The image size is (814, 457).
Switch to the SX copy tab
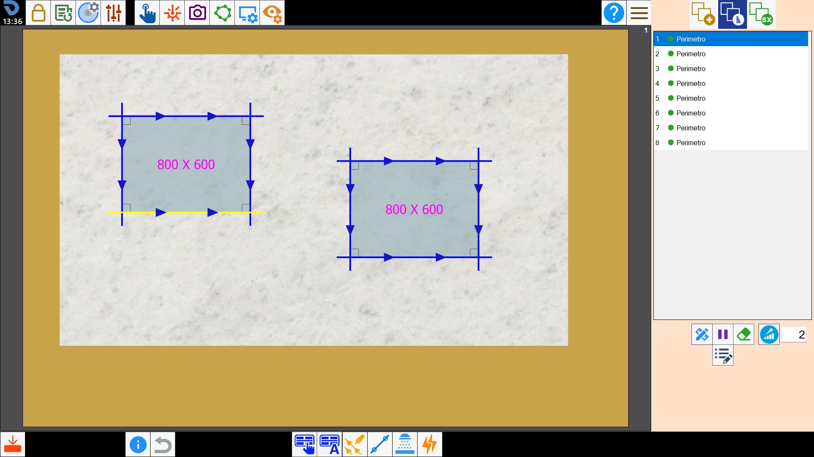pos(761,14)
